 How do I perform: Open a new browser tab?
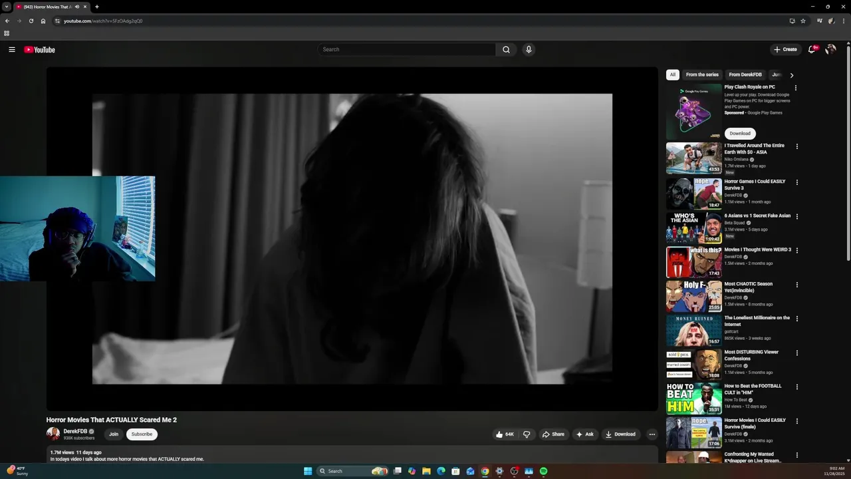point(97,7)
